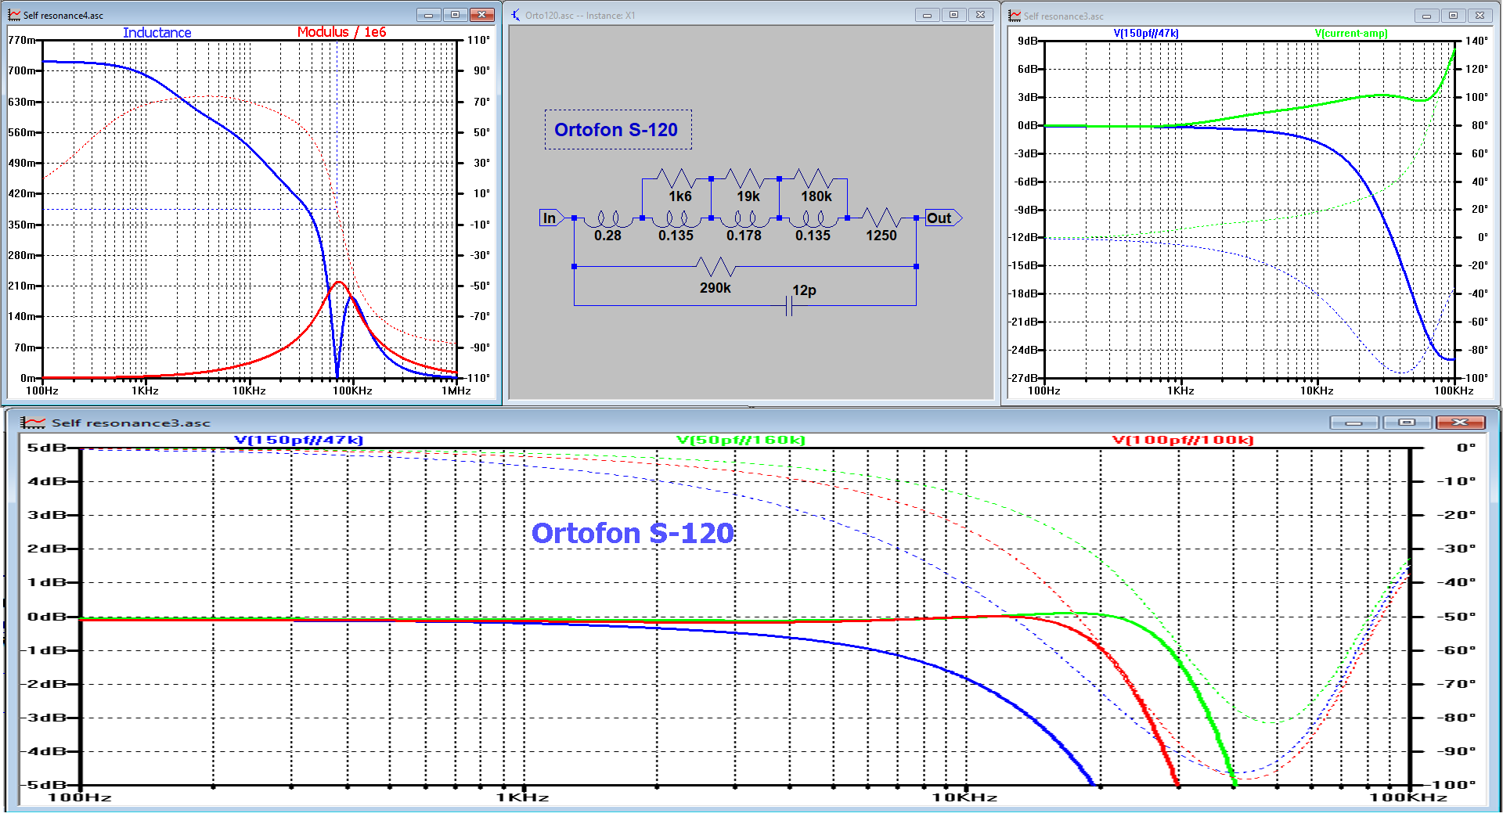Select the blue Inductance trace label
Image resolution: width=1503 pixels, height=817 pixels.
click(157, 32)
